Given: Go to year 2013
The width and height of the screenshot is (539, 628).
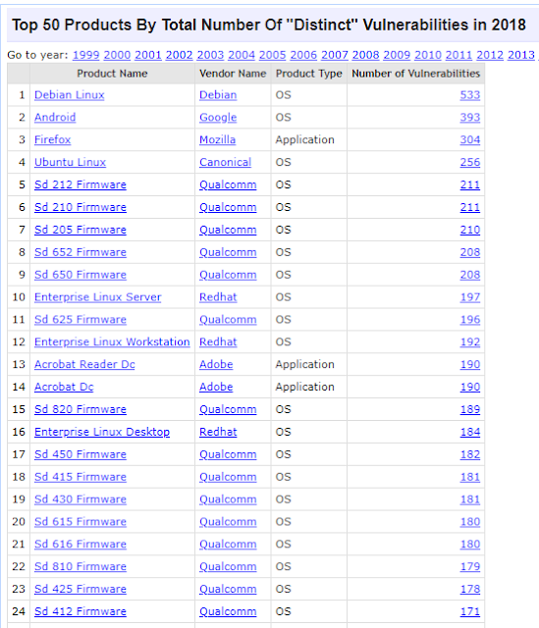Looking at the screenshot, I should (521, 55).
